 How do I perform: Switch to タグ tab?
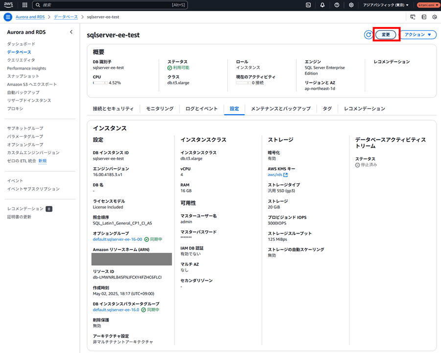pos(327,109)
